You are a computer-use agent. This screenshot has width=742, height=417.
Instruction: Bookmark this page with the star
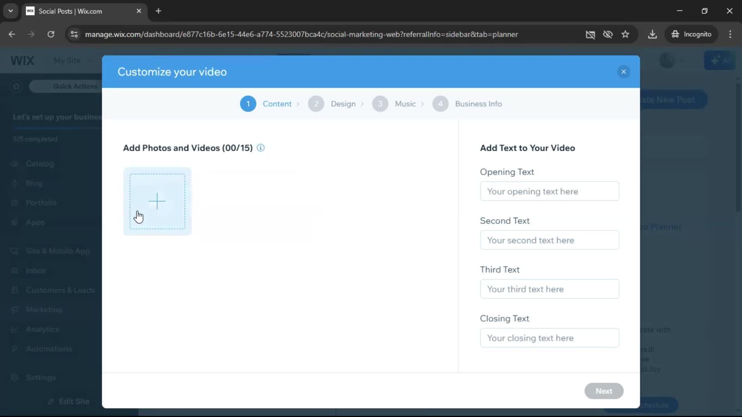[x=625, y=34]
